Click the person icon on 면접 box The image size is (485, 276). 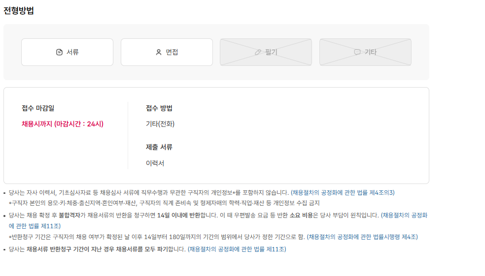pyautogui.click(x=159, y=52)
